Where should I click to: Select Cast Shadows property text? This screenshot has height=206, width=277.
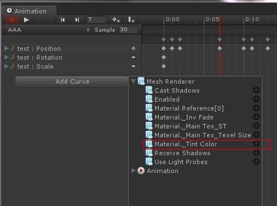coord(177,90)
